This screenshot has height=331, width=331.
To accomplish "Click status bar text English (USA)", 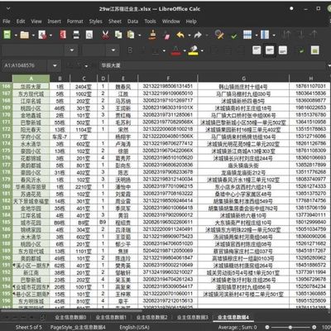I will click(134, 327).
